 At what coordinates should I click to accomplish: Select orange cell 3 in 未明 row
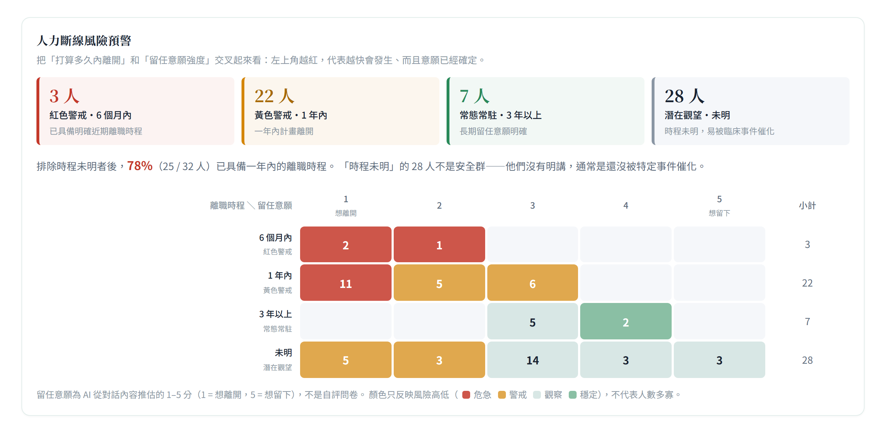click(x=439, y=360)
